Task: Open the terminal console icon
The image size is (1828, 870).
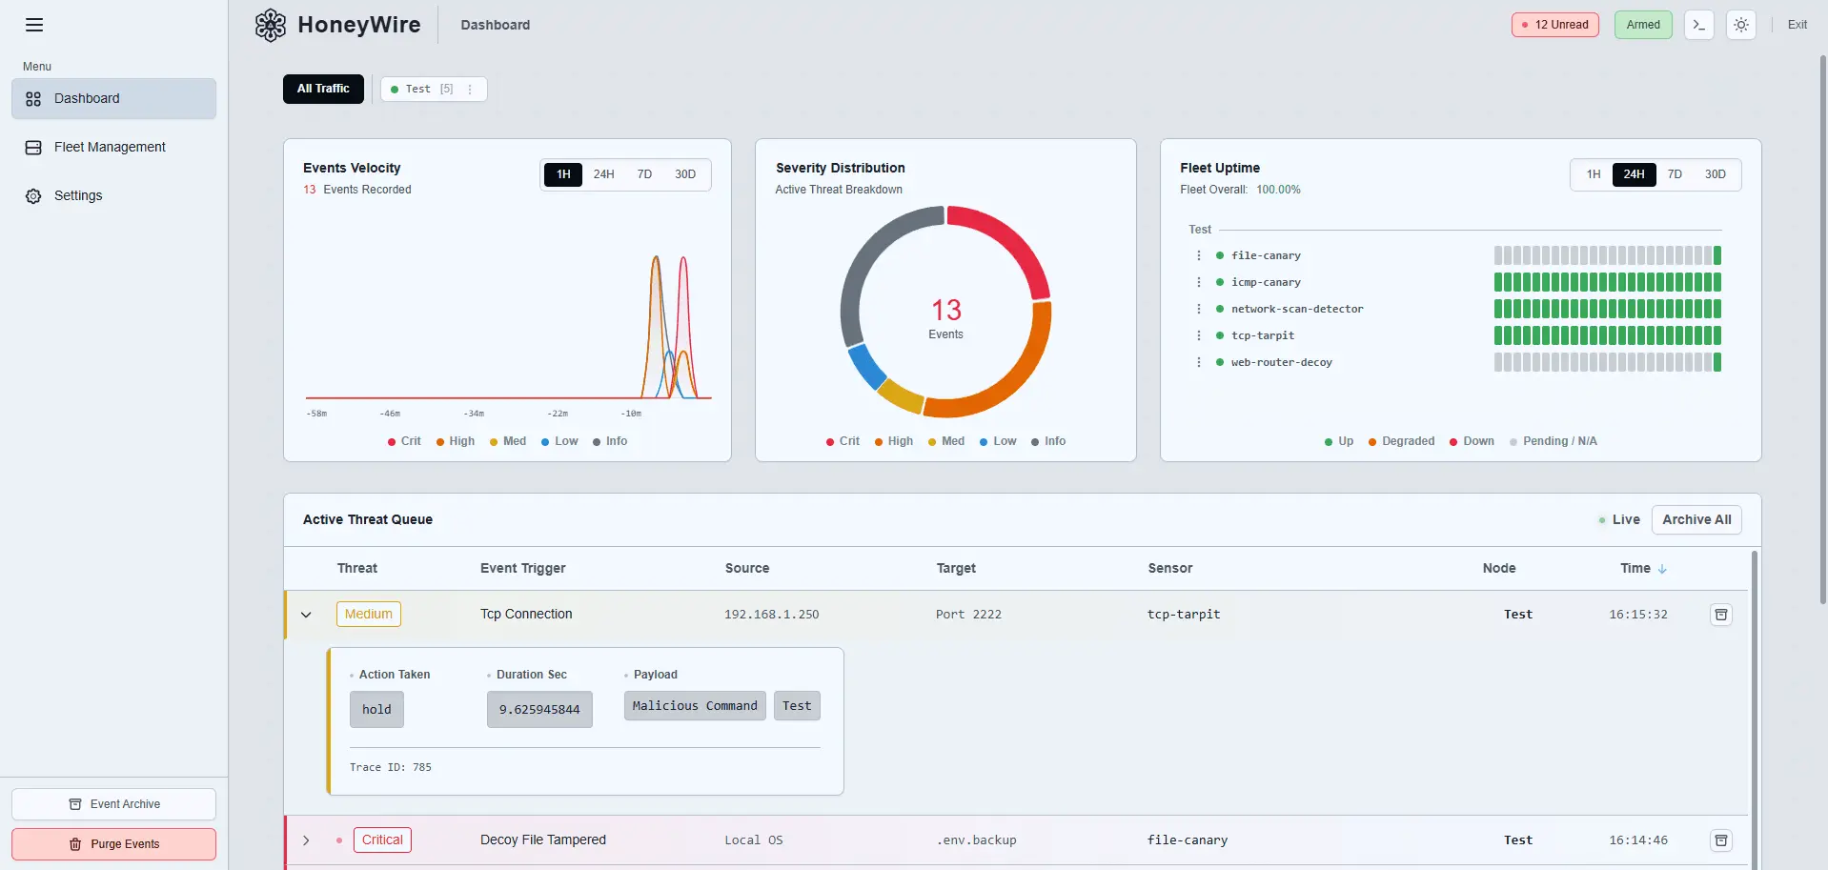Action: click(1699, 25)
